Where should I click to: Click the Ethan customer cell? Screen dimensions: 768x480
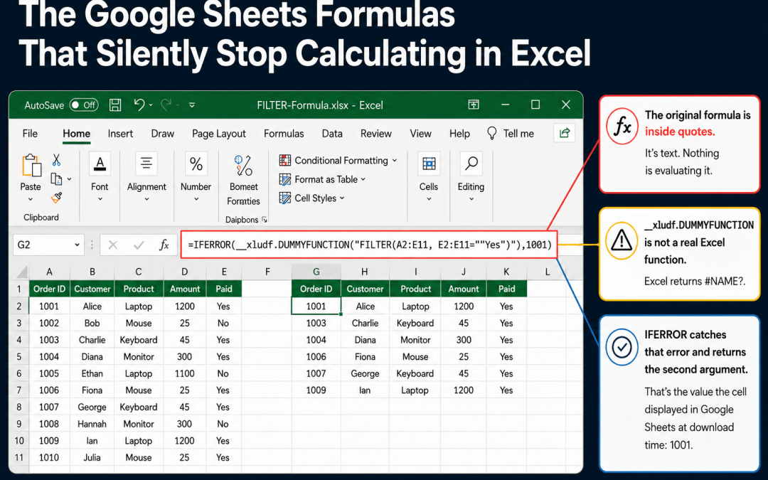click(92, 373)
